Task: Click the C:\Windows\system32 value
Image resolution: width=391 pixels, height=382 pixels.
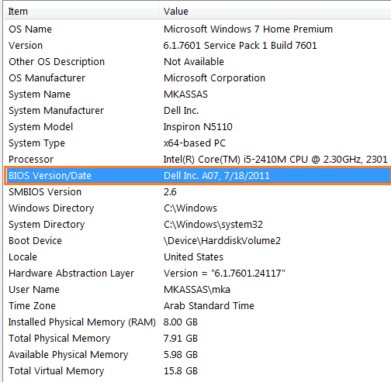Action: click(x=213, y=225)
